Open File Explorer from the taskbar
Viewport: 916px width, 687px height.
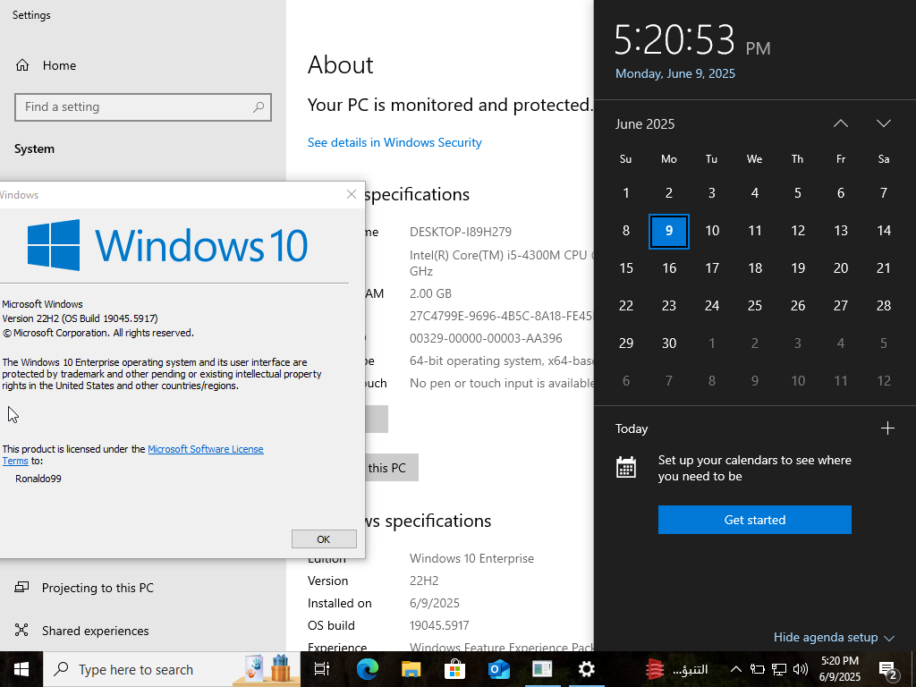[x=411, y=669]
